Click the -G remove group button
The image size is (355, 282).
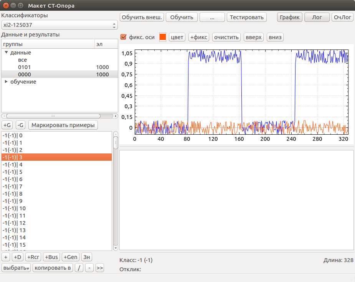tap(20, 125)
